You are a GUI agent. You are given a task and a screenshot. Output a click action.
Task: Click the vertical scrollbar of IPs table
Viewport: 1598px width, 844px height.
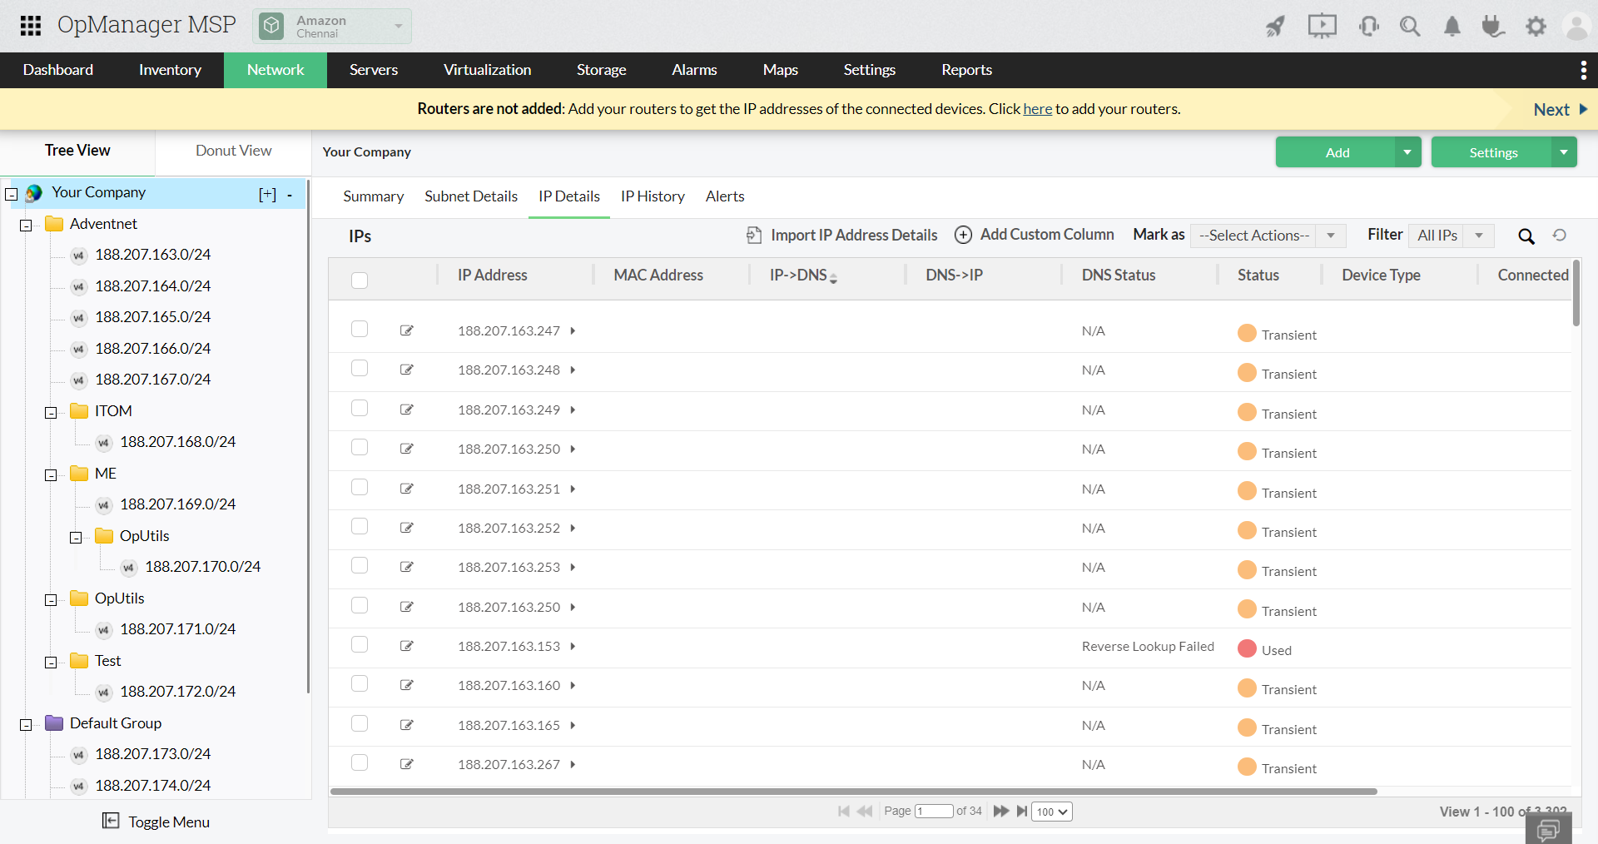pyautogui.click(x=1576, y=293)
